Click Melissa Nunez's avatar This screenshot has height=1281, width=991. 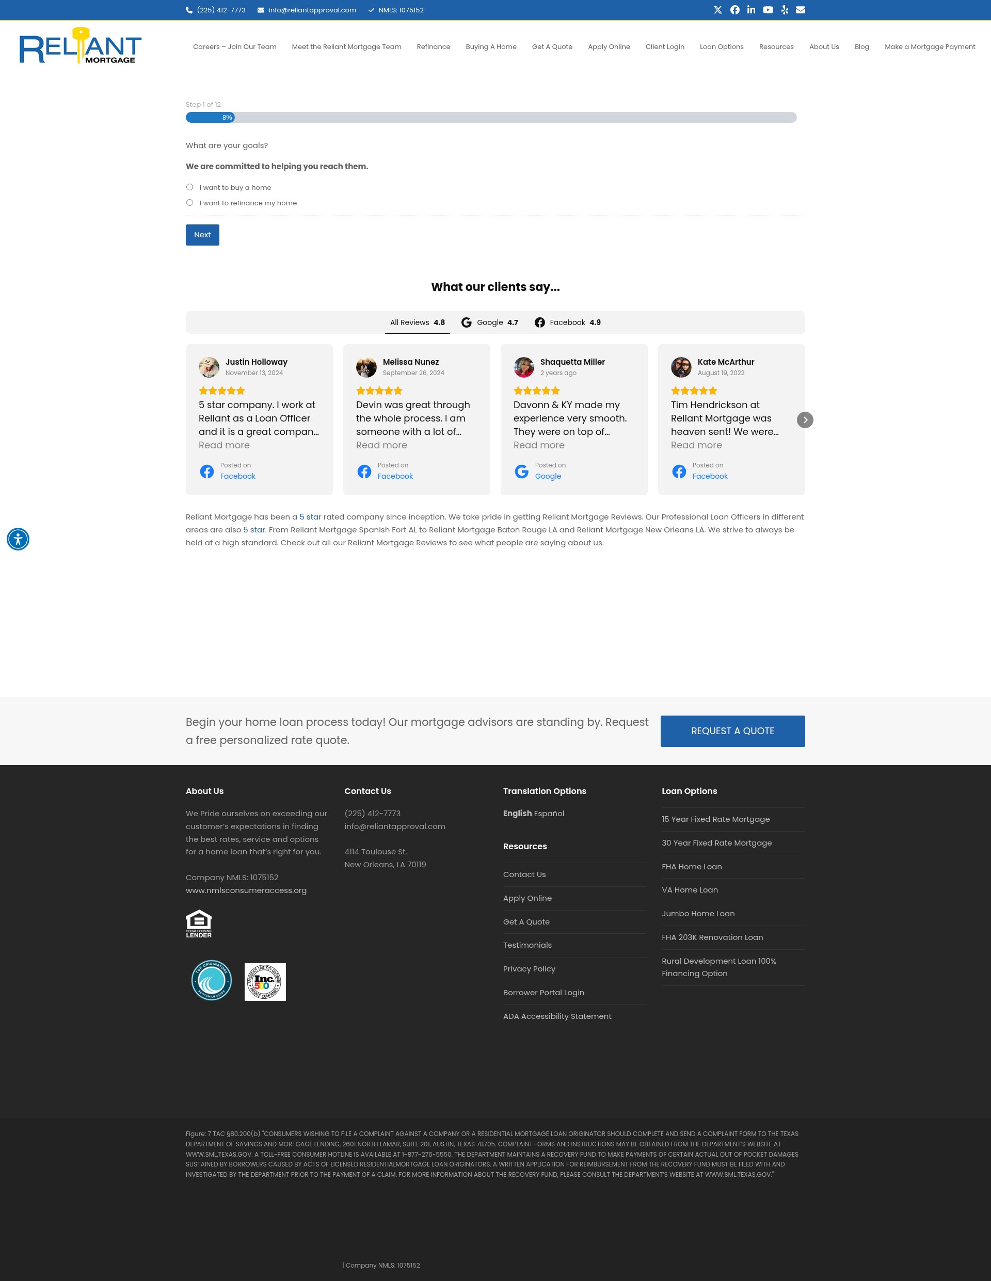pyautogui.click(x=366, y=367)
